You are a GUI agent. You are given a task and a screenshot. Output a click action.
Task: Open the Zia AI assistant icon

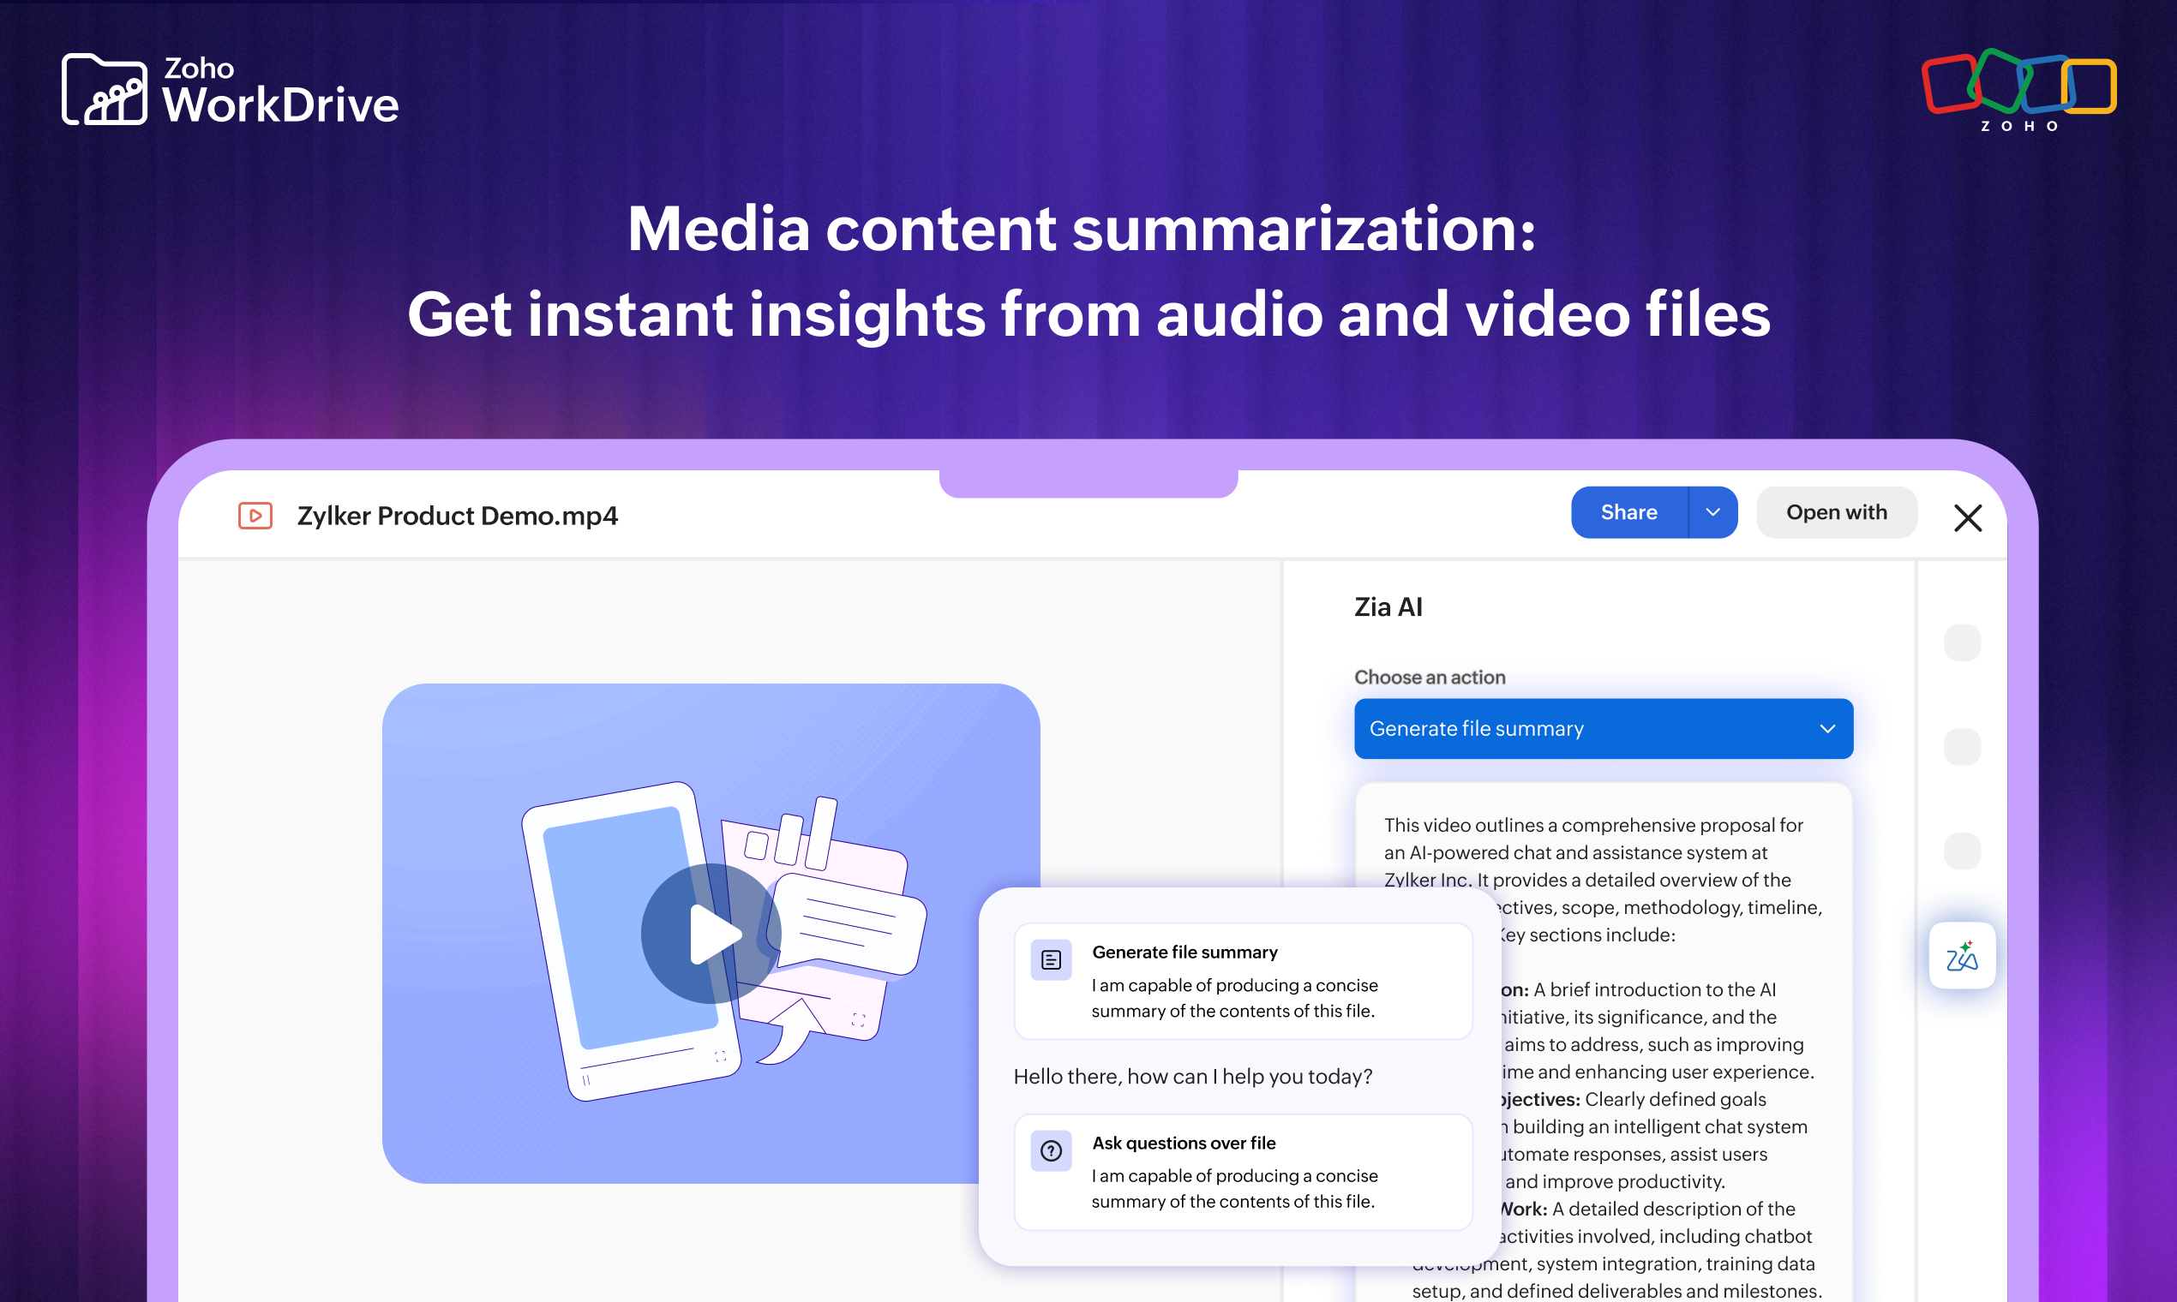[1963, 955]
